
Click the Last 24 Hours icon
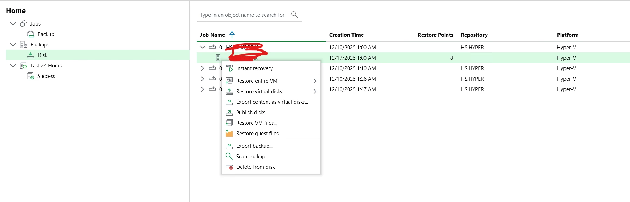pyautogui.click(x=23, y=66)
